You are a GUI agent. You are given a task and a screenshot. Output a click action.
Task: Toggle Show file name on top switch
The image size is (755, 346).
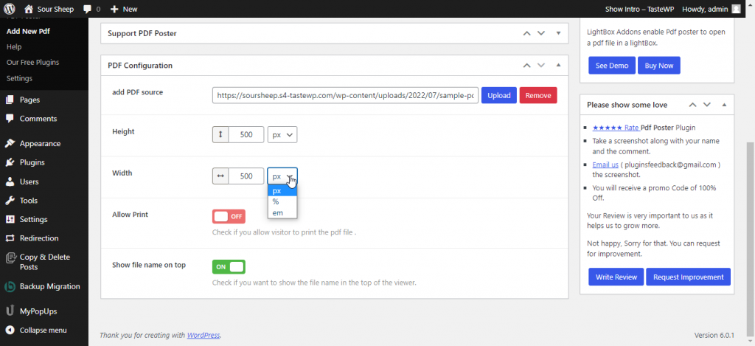click(x=229, y=266)
